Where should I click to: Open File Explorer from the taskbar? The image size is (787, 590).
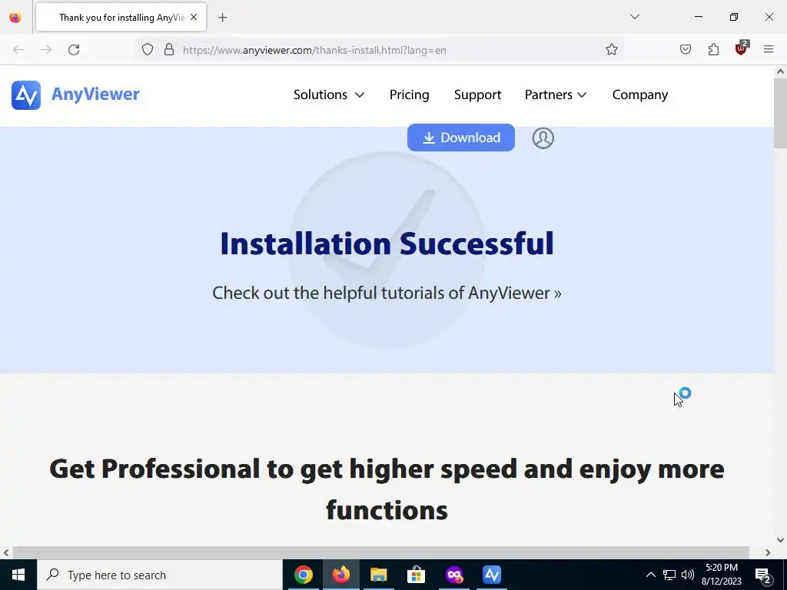coord(378,575)
